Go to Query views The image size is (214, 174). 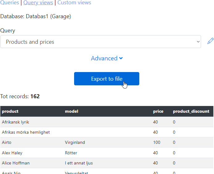[x=38, y=3]
